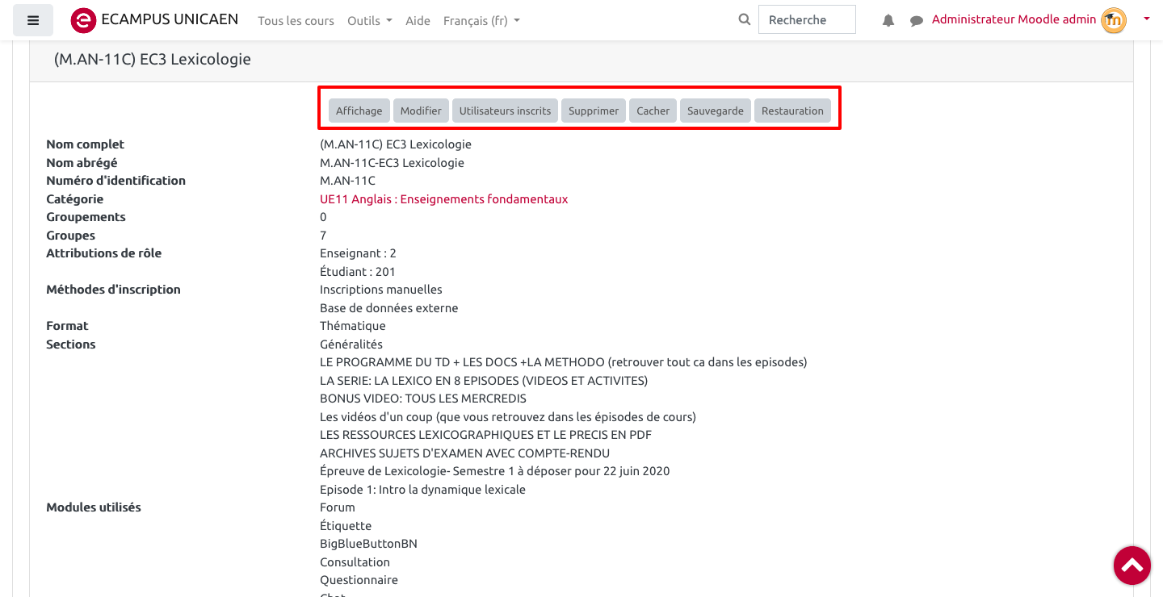
Task: Click the Supprimer button
Action: tap(593, 111)
